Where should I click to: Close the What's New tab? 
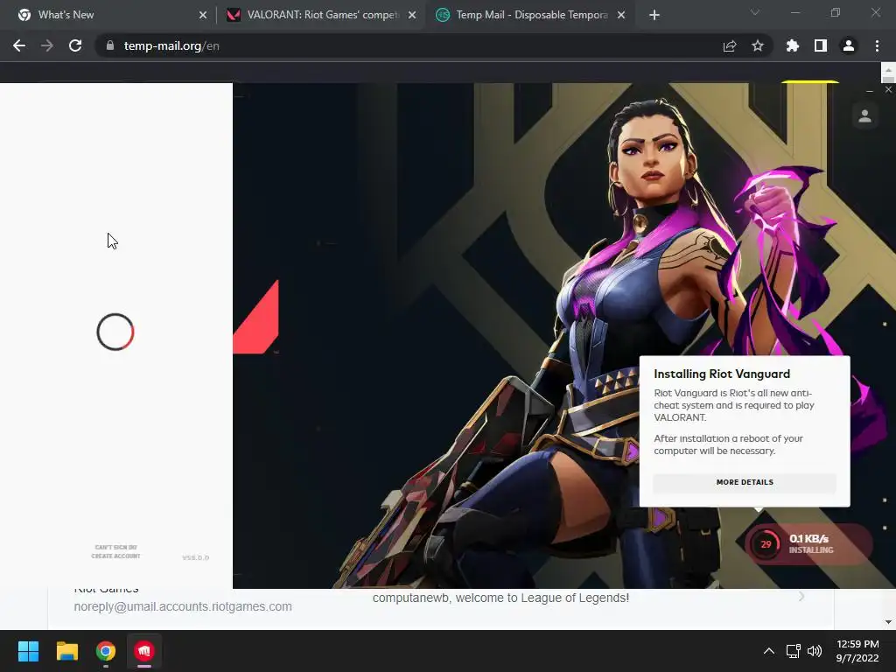[x=203, y=15]
